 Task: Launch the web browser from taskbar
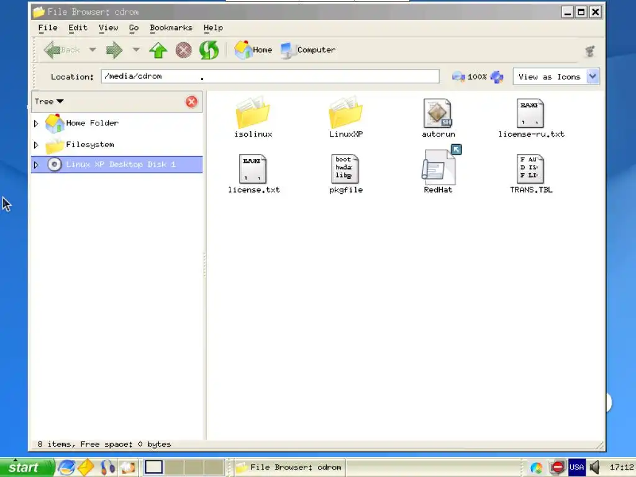tap(66, 468)
